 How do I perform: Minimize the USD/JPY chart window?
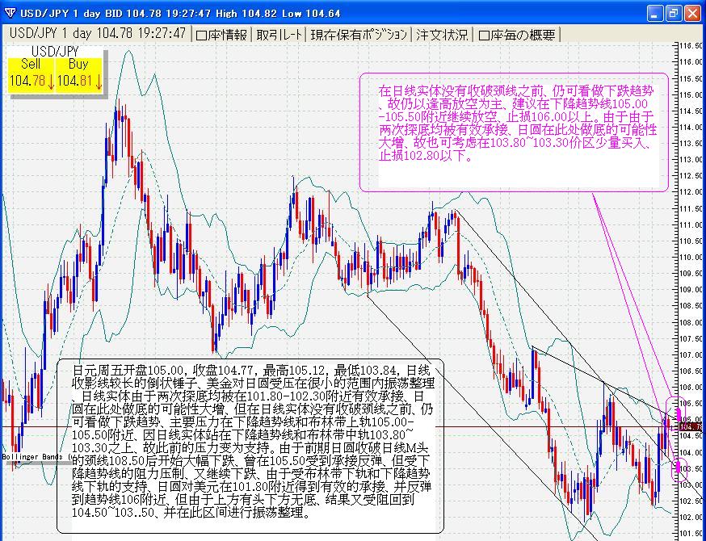point(655,13)
